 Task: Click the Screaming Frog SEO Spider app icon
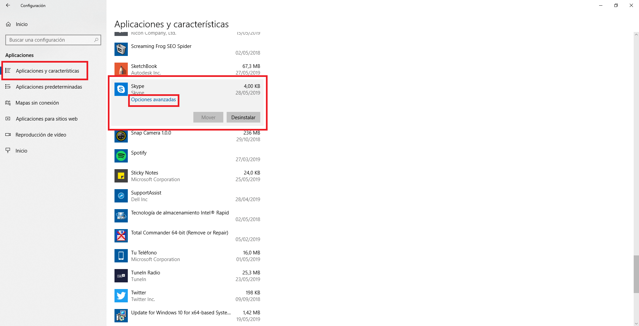tap(121, 49)
